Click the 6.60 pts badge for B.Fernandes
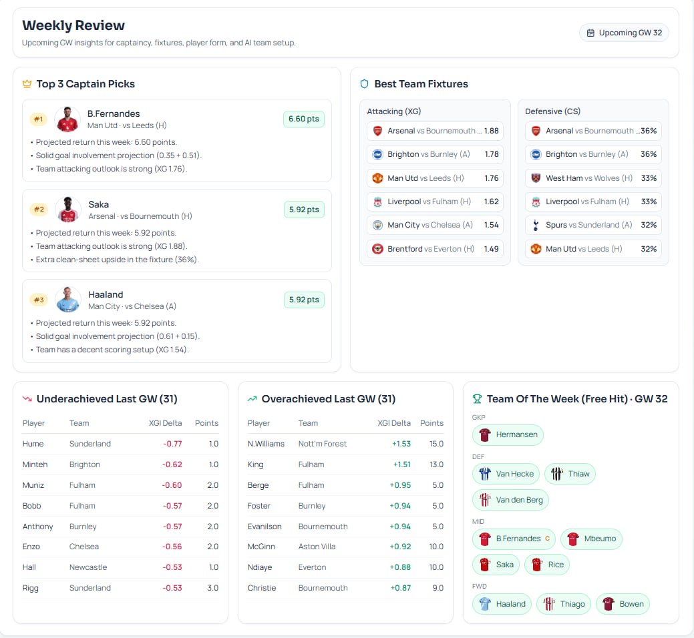 (304, 119)
